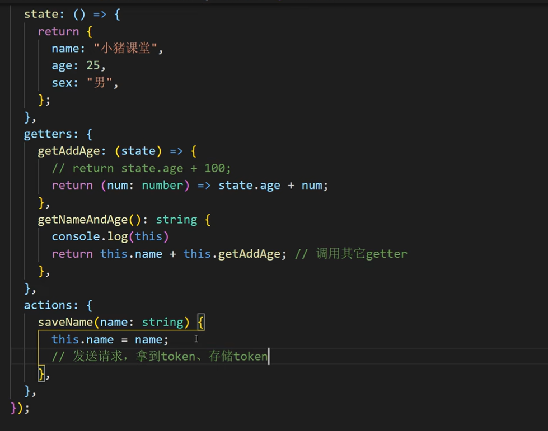The image size is (548, 431).
Task: Place cursor on the age value 25
Action: click(93, 66)
